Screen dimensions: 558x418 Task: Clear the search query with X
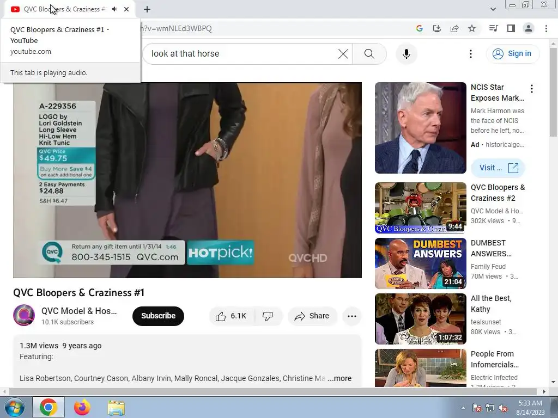343,54
